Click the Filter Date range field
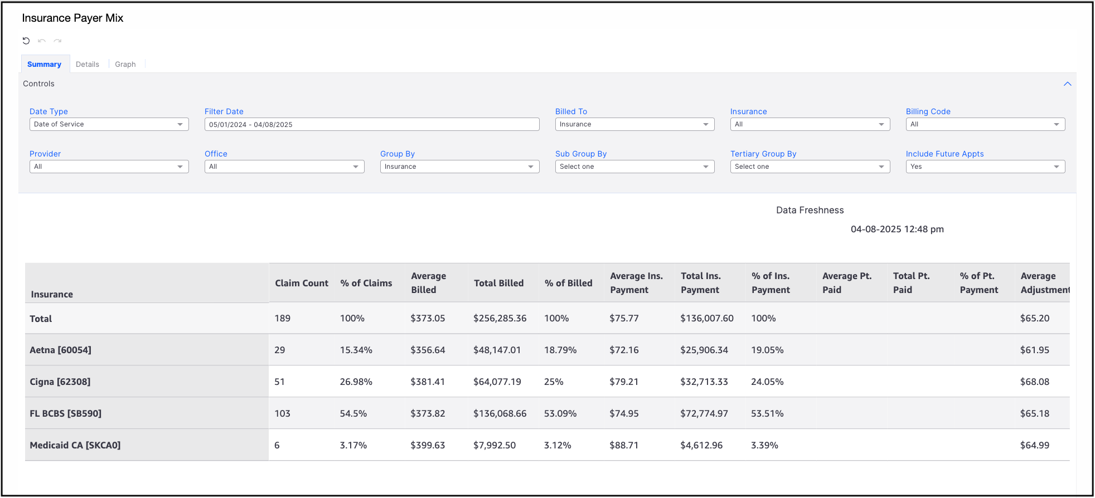Viewport: 1095px width, 498px height. pyautogui.click(x=371, y=124)
